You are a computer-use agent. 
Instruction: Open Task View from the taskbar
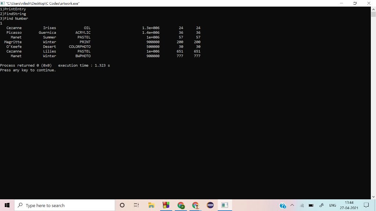point(137,205)
